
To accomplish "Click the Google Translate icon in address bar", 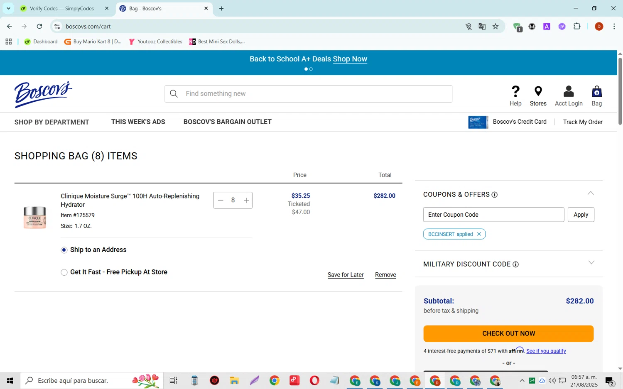I will click(x=482, y=27).
